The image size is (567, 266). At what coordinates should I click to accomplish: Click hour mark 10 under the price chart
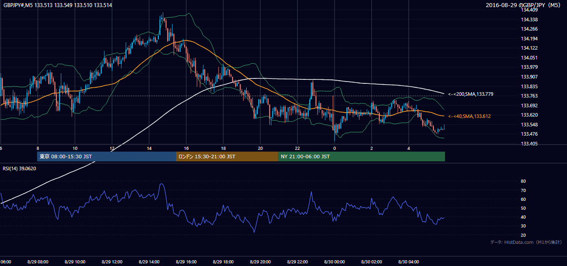(75, 148)
